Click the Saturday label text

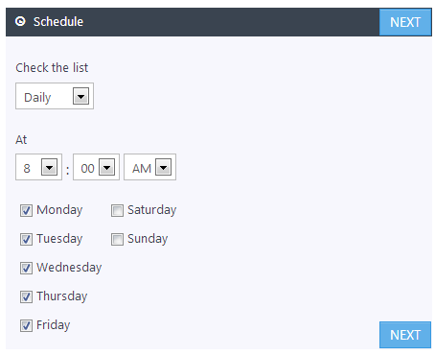click(x=152, y=210)
